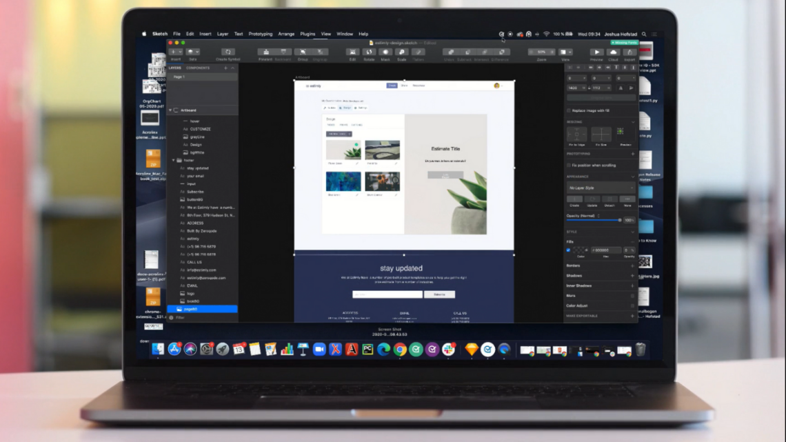The image size is (786, 442).
Task: Bring layer Forward using toolbar icon
Action: pos(265,52)
